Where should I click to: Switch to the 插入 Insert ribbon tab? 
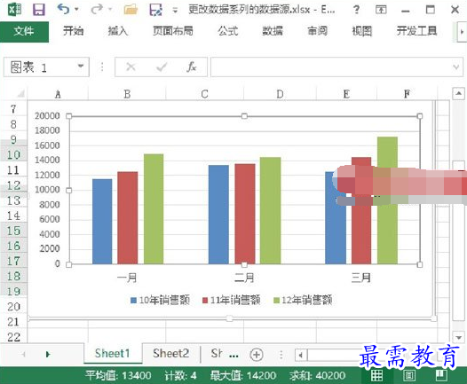click(x=118, y=31)
